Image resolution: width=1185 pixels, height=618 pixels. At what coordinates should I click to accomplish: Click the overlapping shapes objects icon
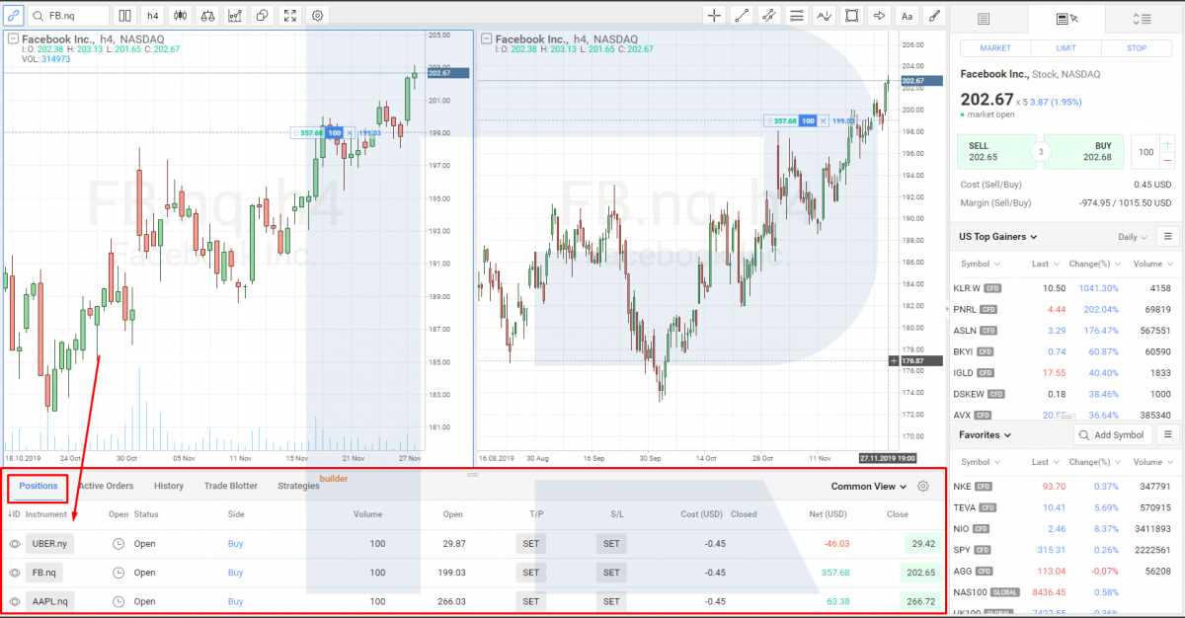[x=262, y=16]
